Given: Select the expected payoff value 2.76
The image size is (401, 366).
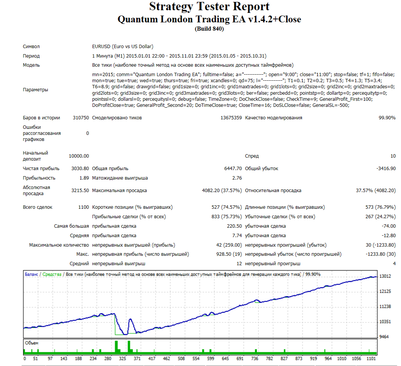Looking at the screenshot, I should pos(237,178).
